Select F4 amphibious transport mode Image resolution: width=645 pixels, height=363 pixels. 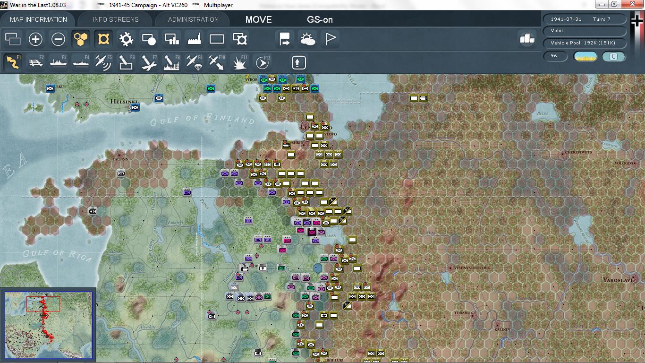(x=81, y=62)
